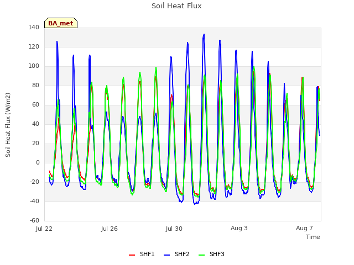Click the 20 y-axis tick label

[x=35, y=144]
